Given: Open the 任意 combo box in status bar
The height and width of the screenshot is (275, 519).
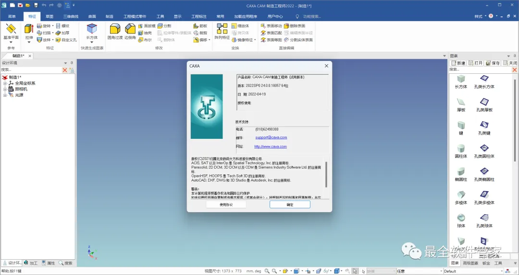Looking at the screenshot, I should click(x=419, y=271).
